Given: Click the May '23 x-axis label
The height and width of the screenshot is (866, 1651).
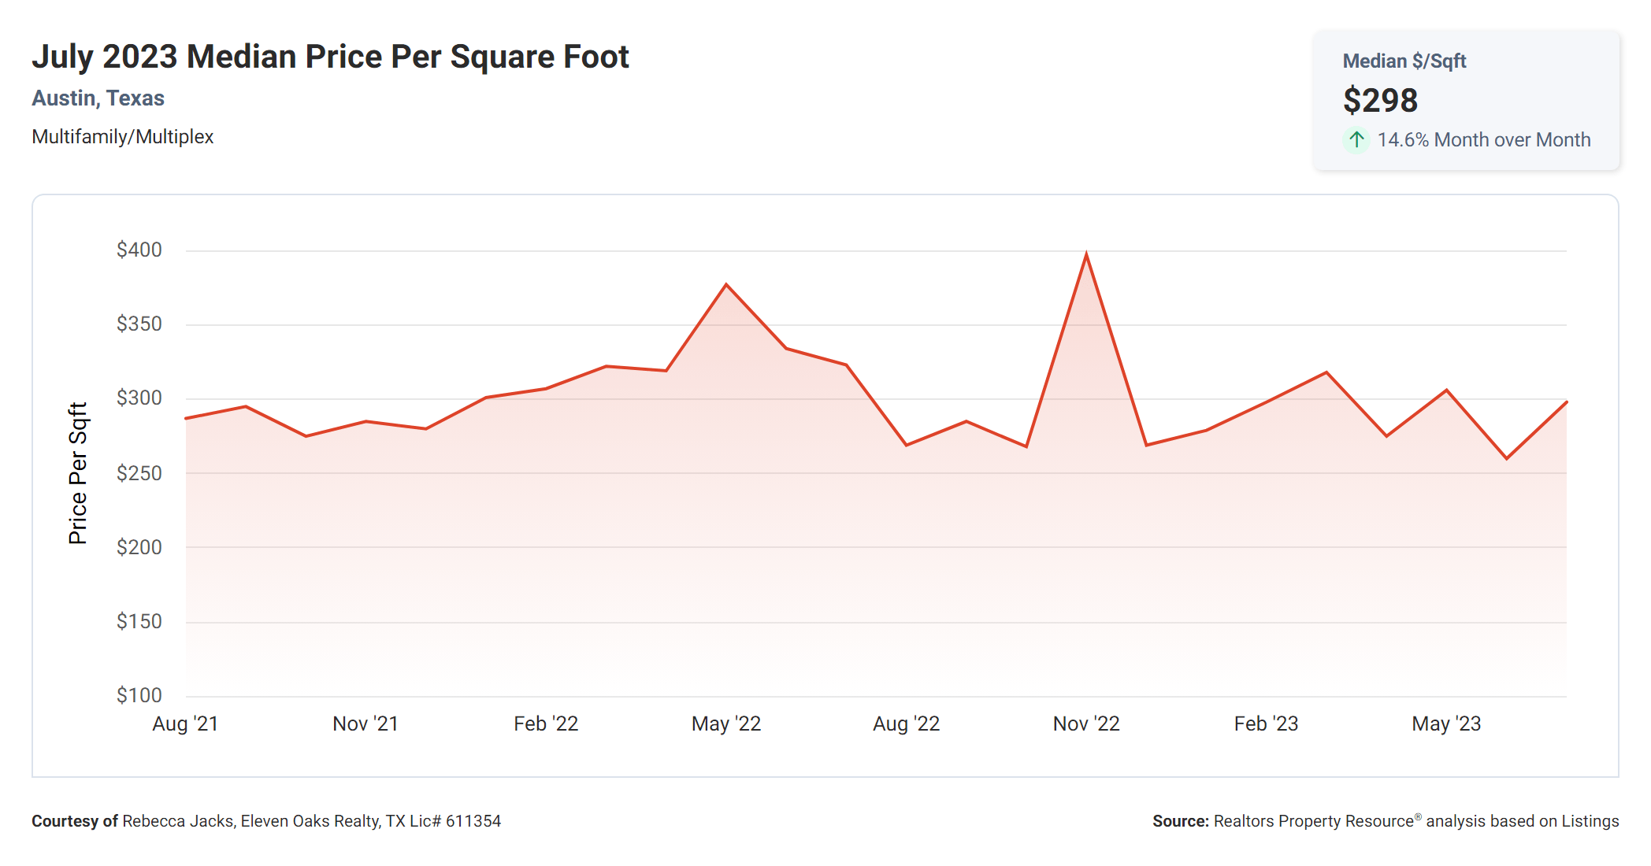Looking at the screenshot, I should [1446, 724].
